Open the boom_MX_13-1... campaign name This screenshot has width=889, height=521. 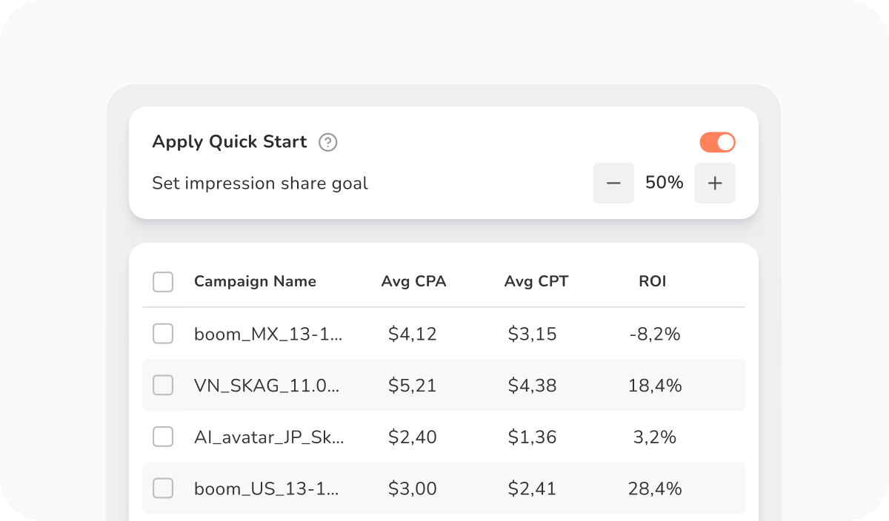click(x=268, y=335)
